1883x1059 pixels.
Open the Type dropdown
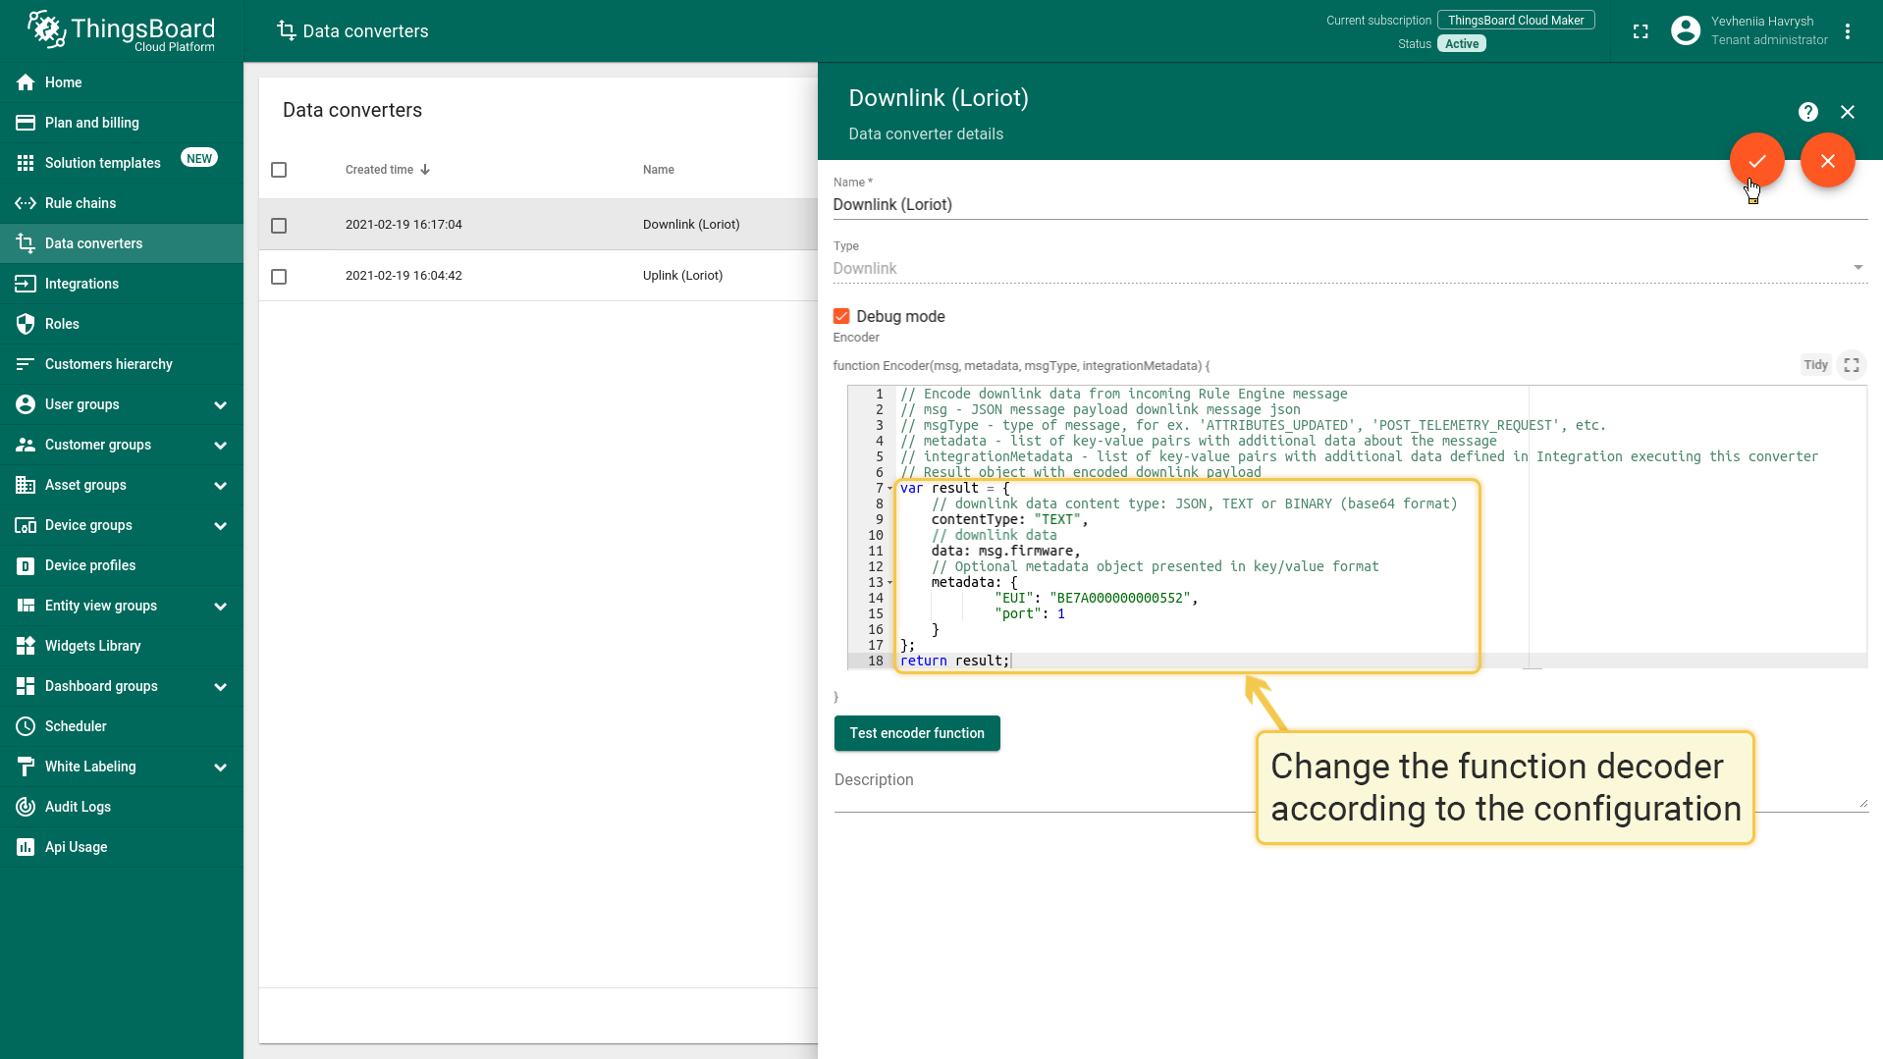1349,268
